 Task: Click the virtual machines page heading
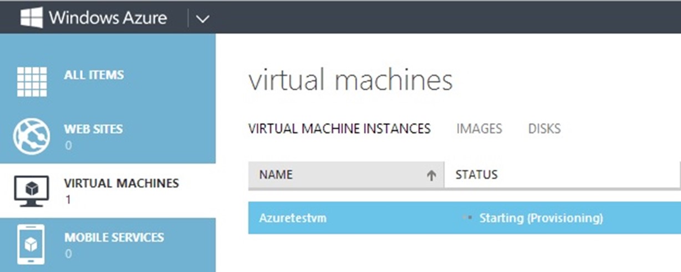(350, 80)
